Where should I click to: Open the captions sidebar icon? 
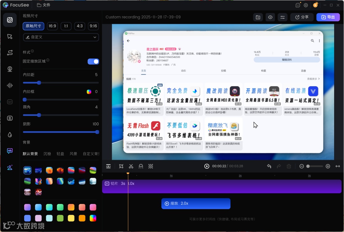point(10,102)
